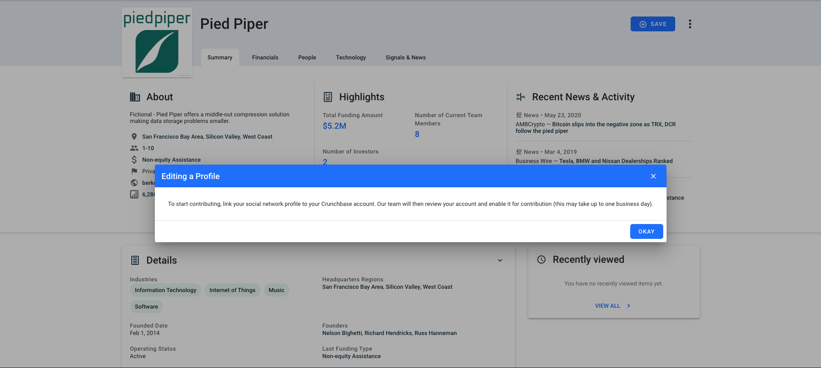Click the 'You have no recently viewed items' text

[x=614, y=283]
